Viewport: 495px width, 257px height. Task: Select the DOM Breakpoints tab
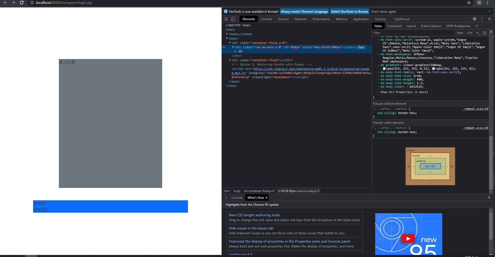(458, 26)
